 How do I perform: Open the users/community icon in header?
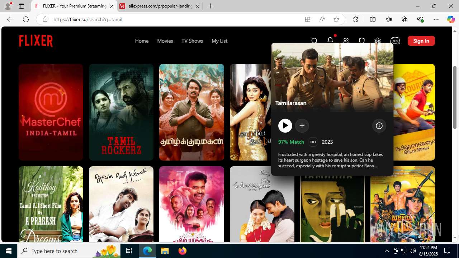[346, 41]
